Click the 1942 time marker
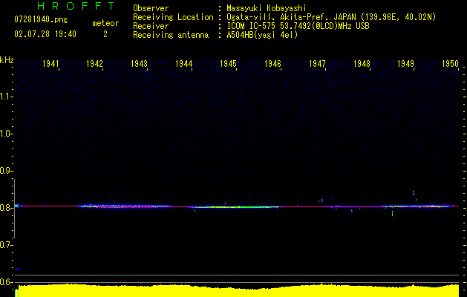 point(94,63)
